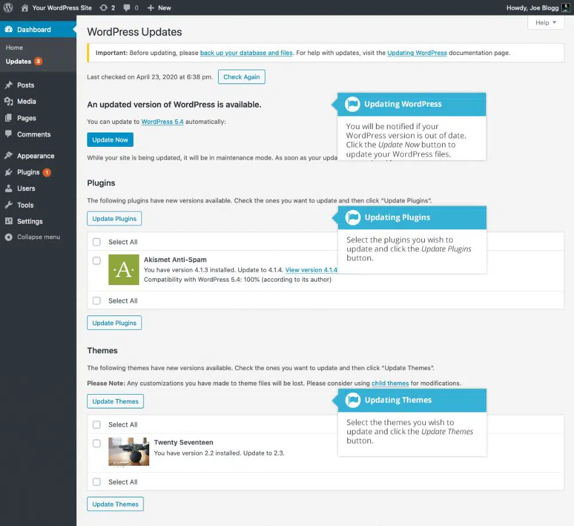Check the Akismet Anti-Spam checkbox
This screenshot has height=526, width=574.
(96, 260)
